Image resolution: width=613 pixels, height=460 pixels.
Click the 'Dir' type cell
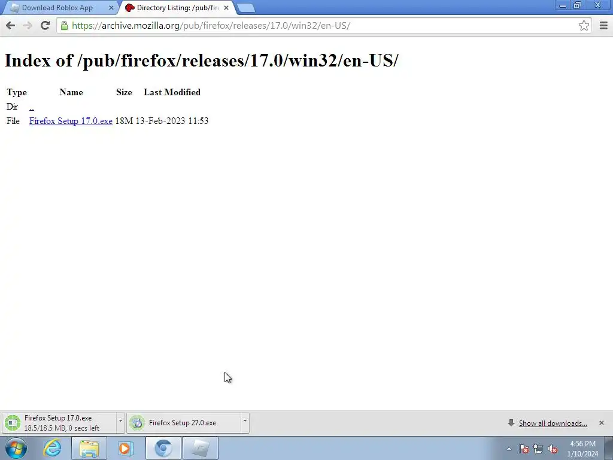(12, 107)
